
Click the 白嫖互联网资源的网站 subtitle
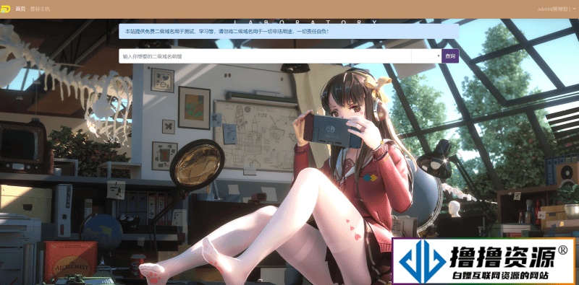point(501,276)
